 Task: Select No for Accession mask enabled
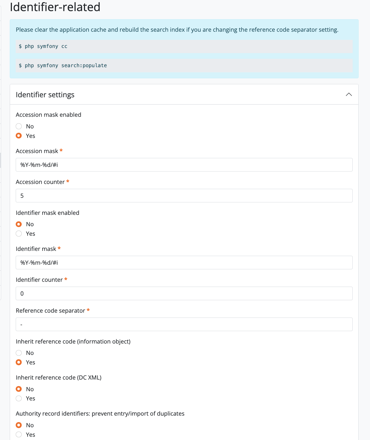(19, 126)
